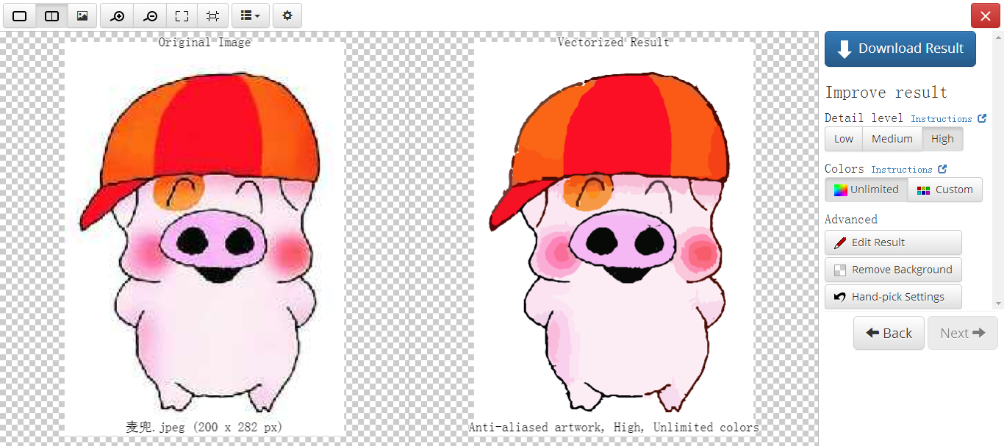This screenshot has width=1004, height=446.
Task: Choose Custom colors palette option
Action: [x=945, y=190]
